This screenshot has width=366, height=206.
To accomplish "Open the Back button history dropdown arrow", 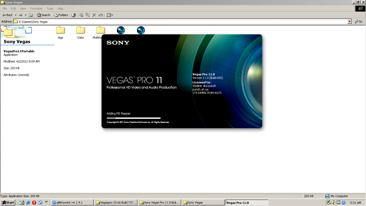I will 15,15.
